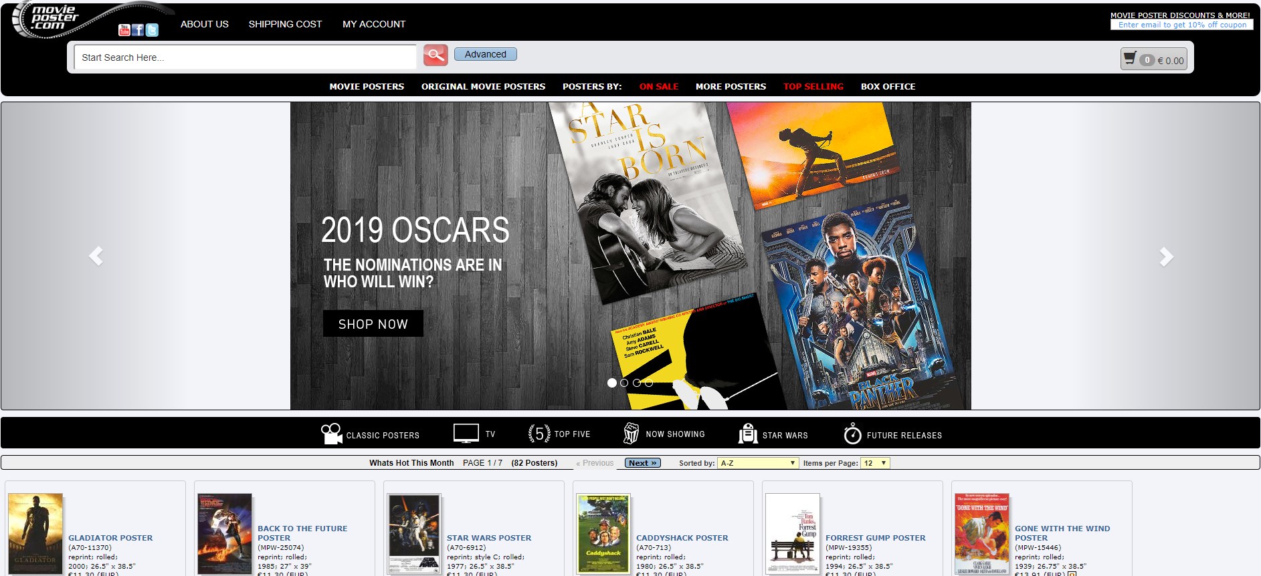Open the shopping cart icon
The height and width of the screenshot is (576, 1261).
(1131, 59)
